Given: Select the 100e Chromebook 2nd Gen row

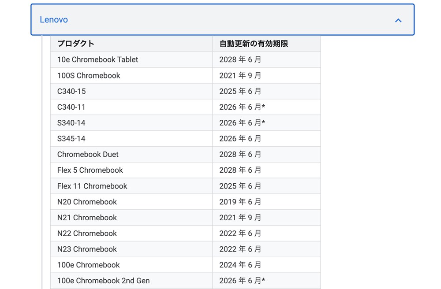Looking at the screenshot, I should 102,281.
